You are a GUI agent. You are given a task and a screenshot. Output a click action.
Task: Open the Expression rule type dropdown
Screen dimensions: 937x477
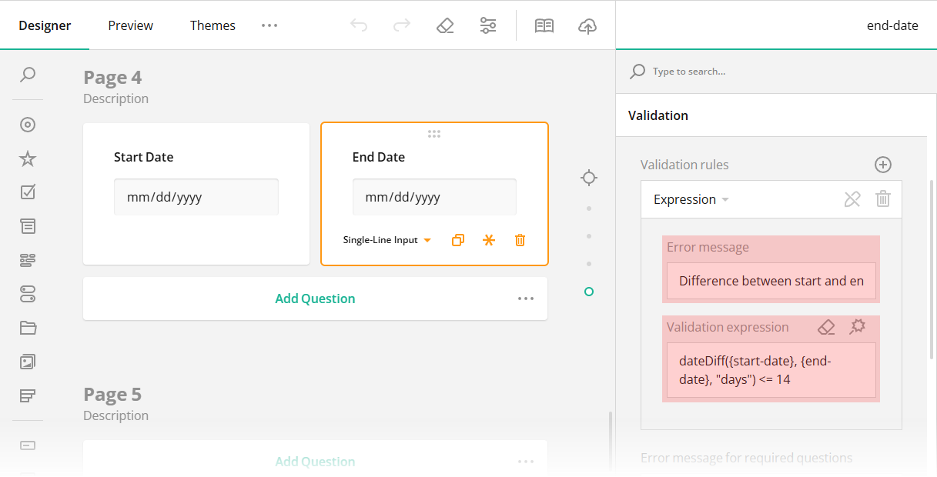pos(689,198)
